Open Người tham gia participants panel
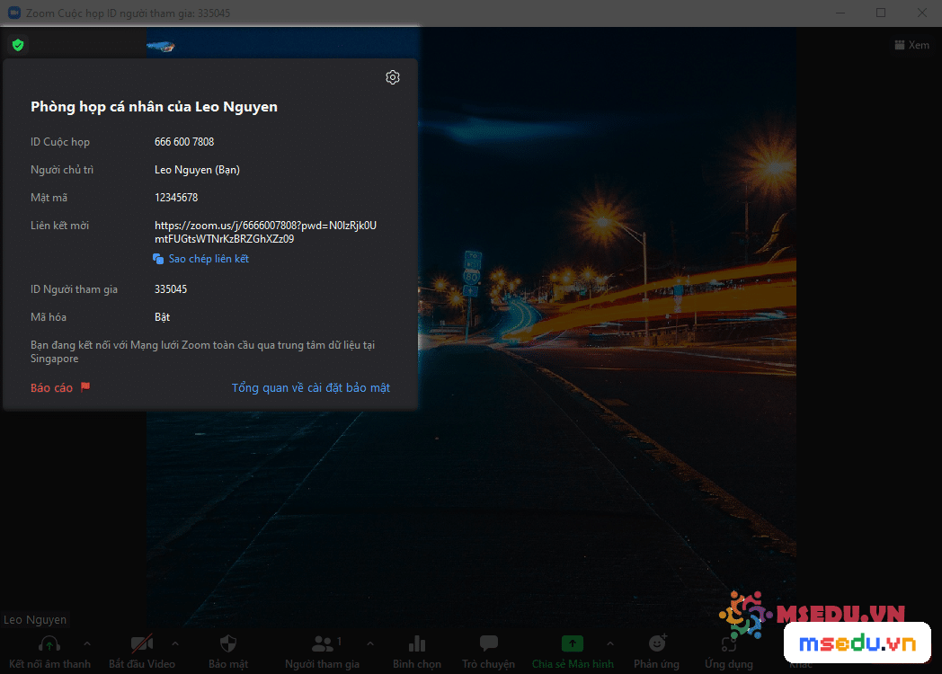Image resolution: width=942 pixels, height=674 pixels. (x=322, y=652)
